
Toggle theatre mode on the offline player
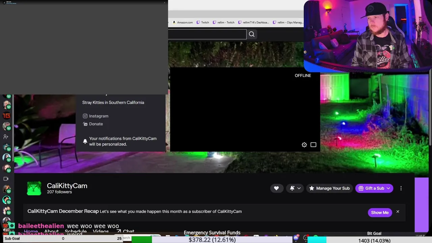pyautogui.click(x=313, y=145)
